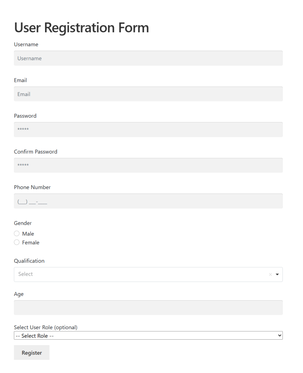Click the "Age" label text
Image resolution: width=303 pixels, height=373 pixels.
pyautogui.click(x=19, y=294)
